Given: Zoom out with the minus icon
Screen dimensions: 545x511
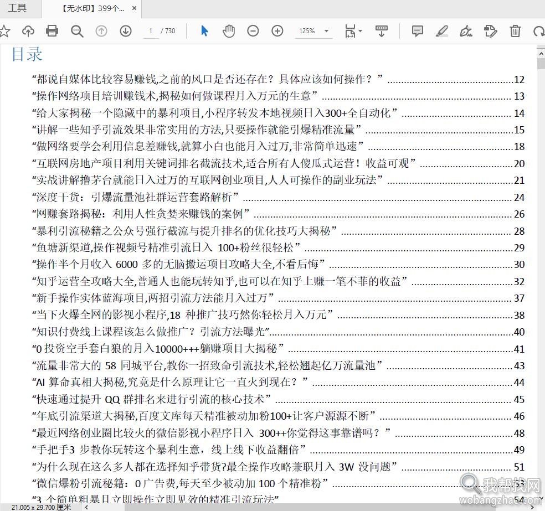Looking at the screenshot, I should click(x=253, y=31).
